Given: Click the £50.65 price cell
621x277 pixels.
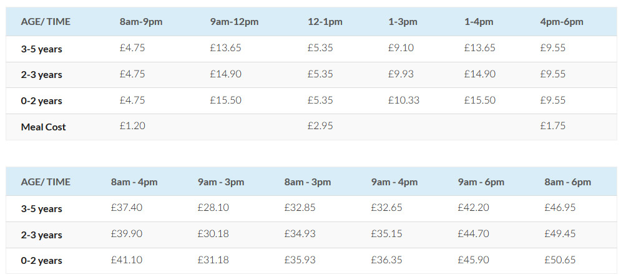Looking at the screenshot, I should click(560, 260).
